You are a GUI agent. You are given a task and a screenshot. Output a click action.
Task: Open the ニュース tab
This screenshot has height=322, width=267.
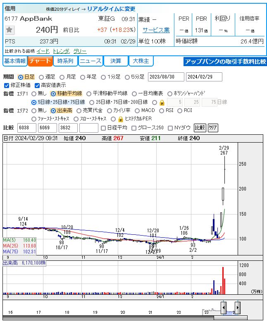click(91, 61)
